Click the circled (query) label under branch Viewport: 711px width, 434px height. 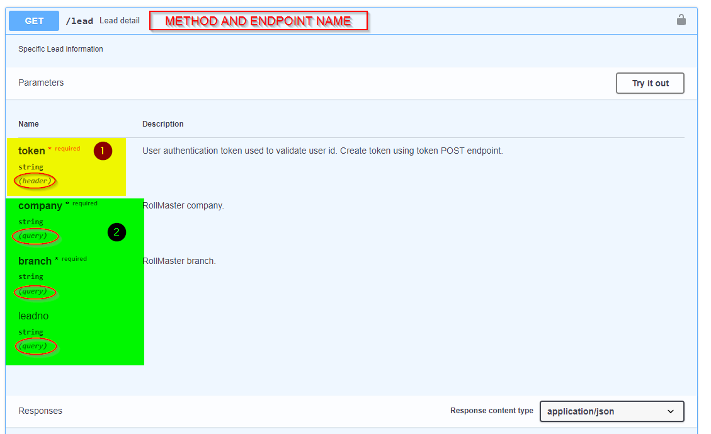click(35, 292)
